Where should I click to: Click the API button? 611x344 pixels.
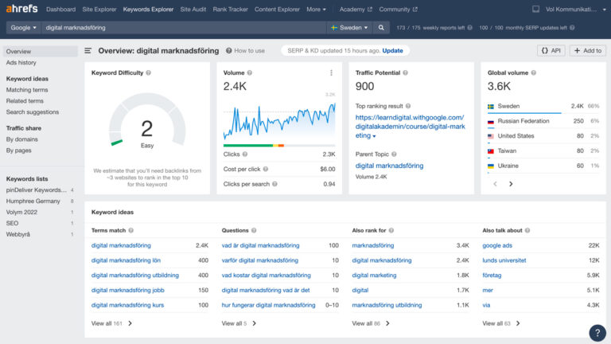coord(551,51)
